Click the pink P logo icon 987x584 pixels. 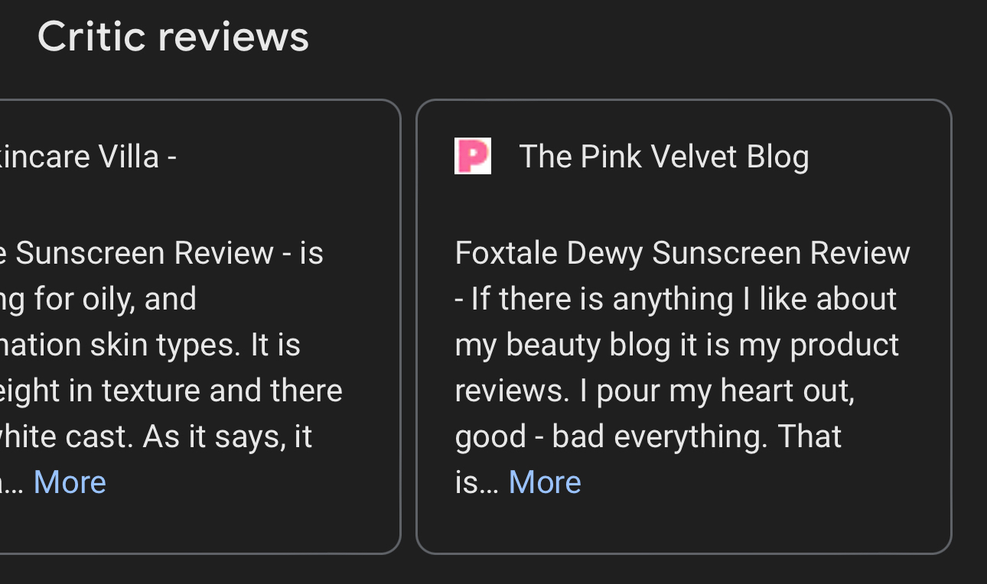point(472,156)
